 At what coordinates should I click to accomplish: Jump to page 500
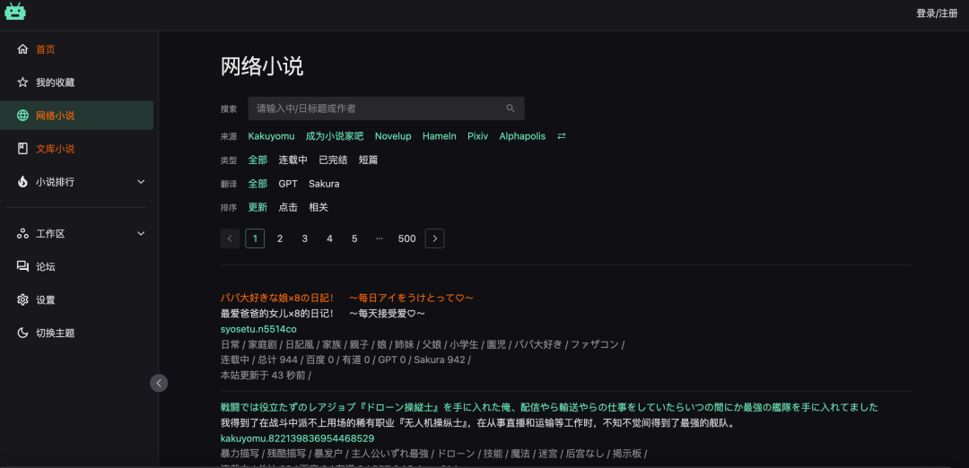click(x=406, y=238)
